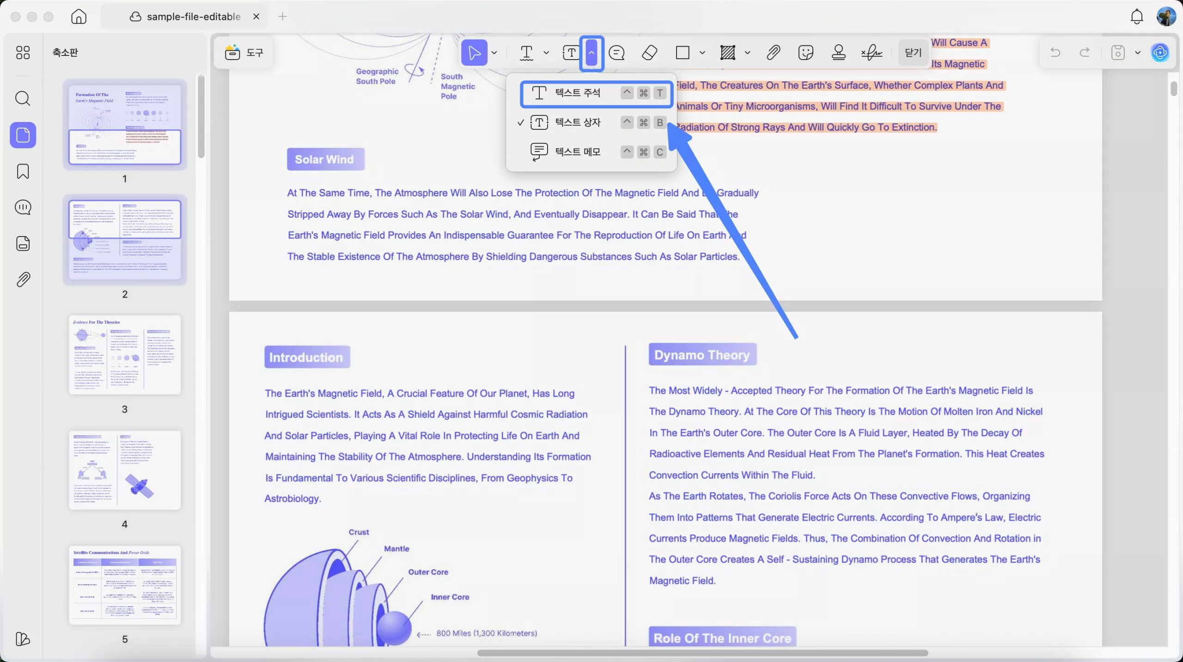The height and width of the screenshot is (662, 1183).
Task: Select the rectangle shape tool
Action: point(683,53)
